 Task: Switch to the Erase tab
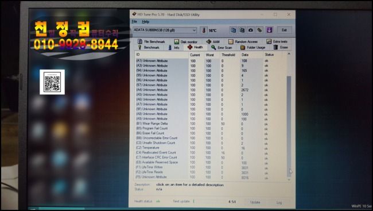[x=281, y=48]
